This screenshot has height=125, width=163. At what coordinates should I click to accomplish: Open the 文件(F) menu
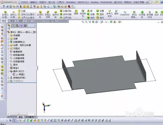click(x=24, y=2)
